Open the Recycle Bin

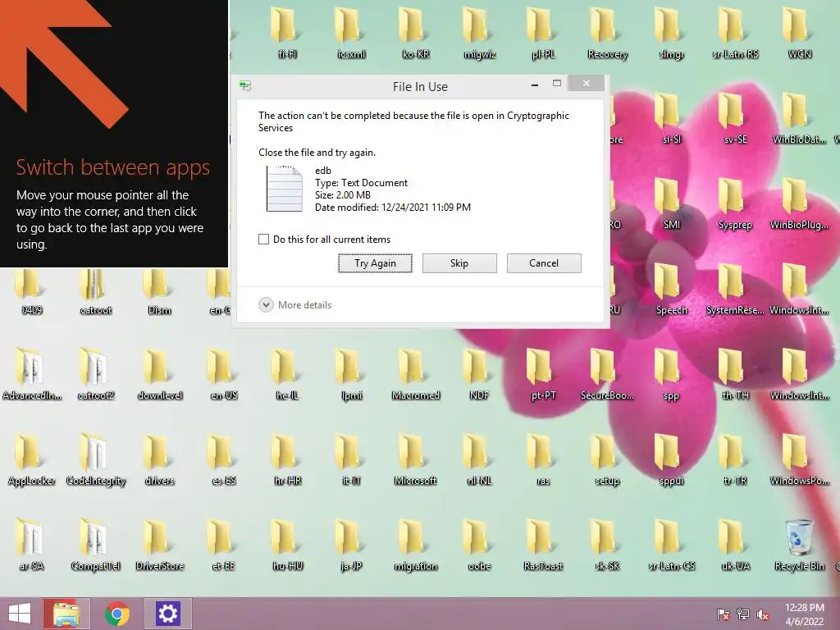[799, 545]
